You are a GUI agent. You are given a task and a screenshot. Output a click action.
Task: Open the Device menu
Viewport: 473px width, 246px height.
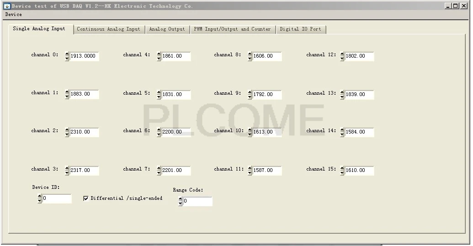(13, 15)
